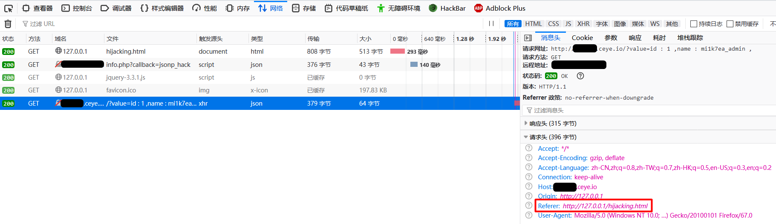Switch to the 堆栈跟踪 tab
Viewport: 776px width, 224px height.
690,38
